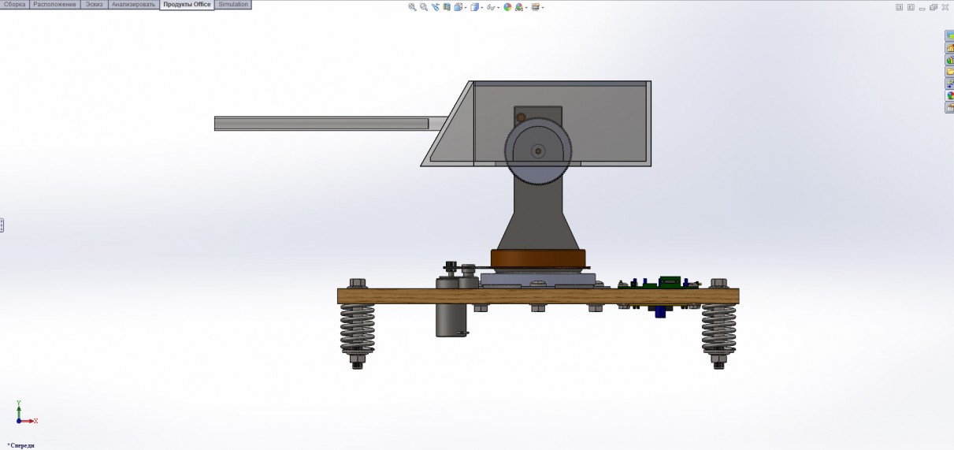Open View Settings dropdown arrow
Screen dimensions: 954x450
[x=543, y=8]
